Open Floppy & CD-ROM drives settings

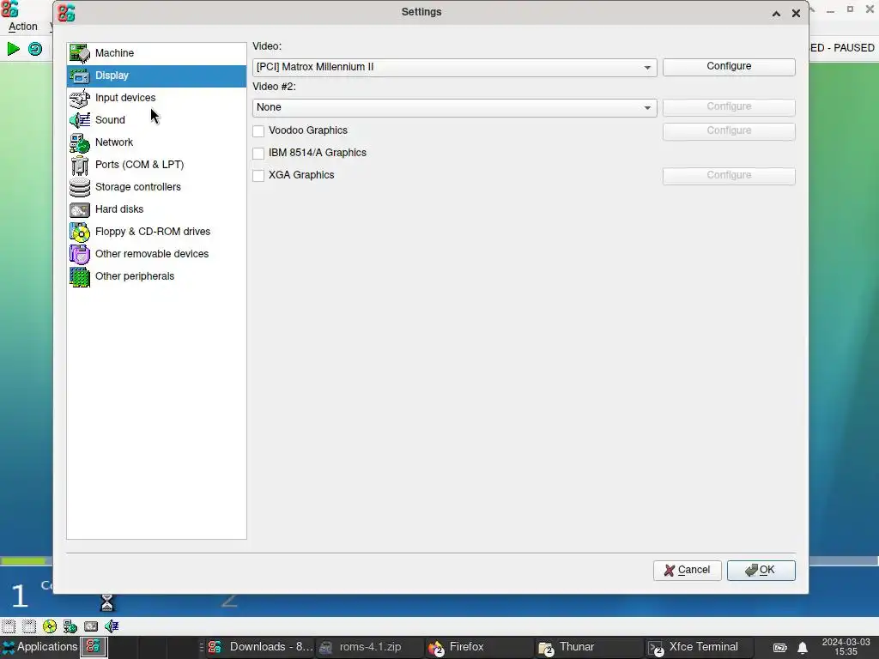[156, 232]
